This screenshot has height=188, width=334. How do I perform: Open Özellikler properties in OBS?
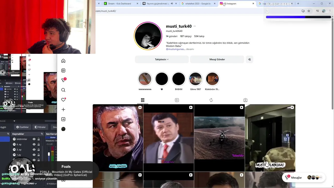[22, 127]
